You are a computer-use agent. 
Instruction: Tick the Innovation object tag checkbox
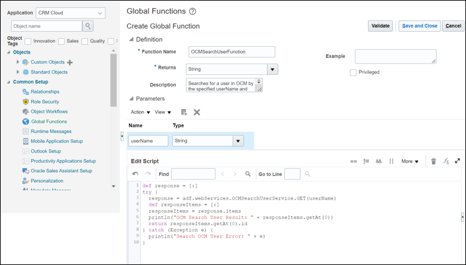pos(28,41)
